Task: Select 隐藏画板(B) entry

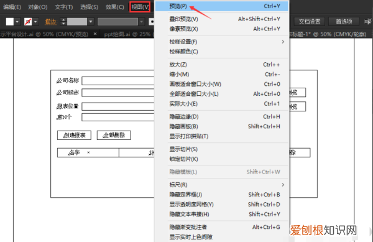Action: click(x=221, y=126)
